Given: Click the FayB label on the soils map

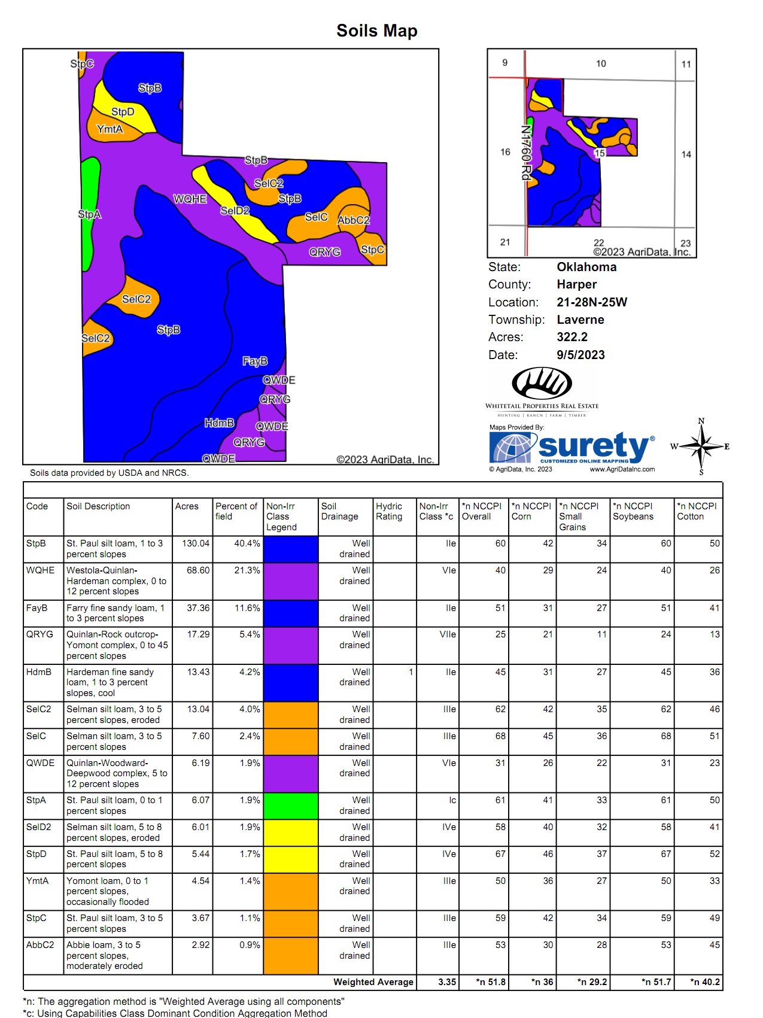Looking at the screenshot, I should 255,361.
